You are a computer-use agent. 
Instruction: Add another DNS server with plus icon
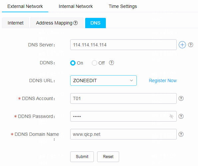[182, 45]
